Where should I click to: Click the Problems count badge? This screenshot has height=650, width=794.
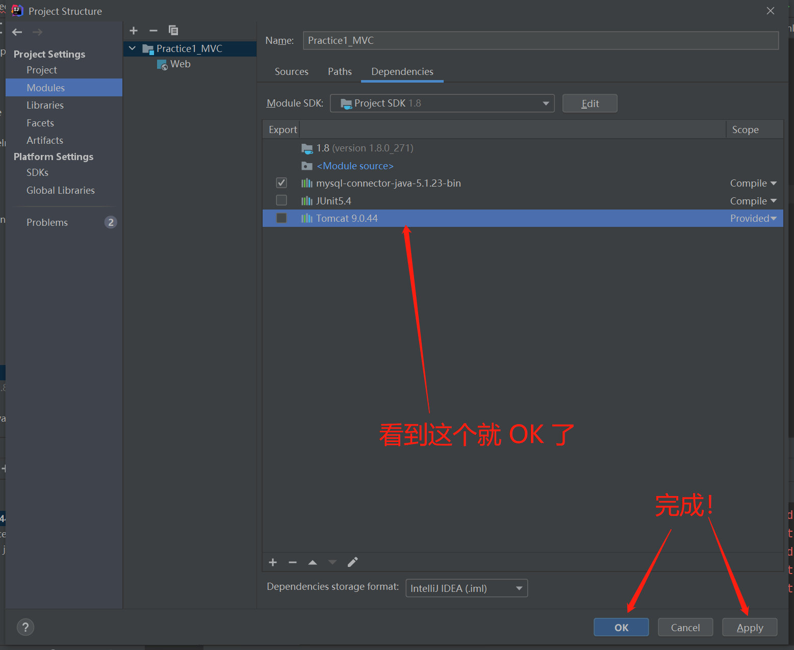(x=111, y=222)
